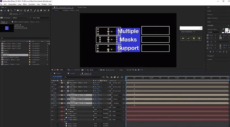Toggle visibility of the Multiple text layer
The height and width of the screenshot is (127, 230).
point(52,107)
